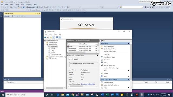The width and height of the screenshot is (173, 97).
Task: Select the System log in tree
Action: click(x=53, y=53)
